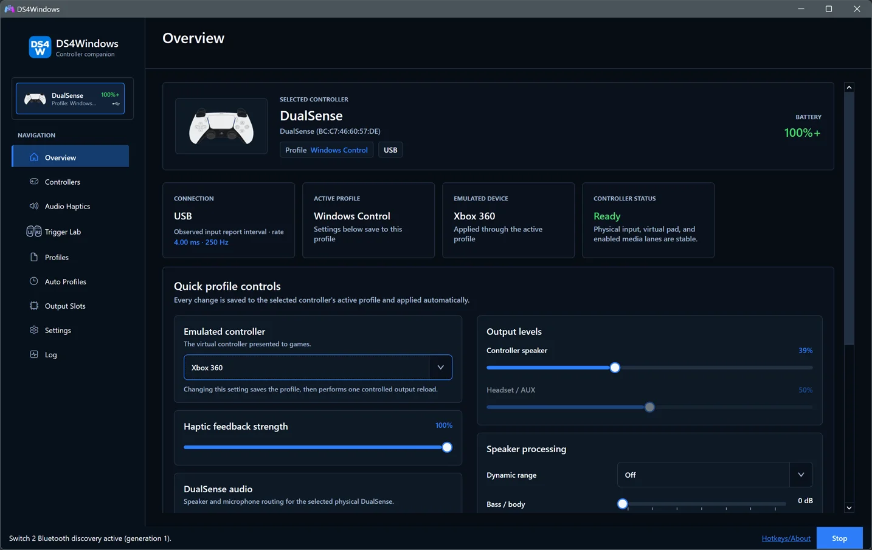Click the Switch 2 Bluetooth discovery status text

click(x=90, y=538)
